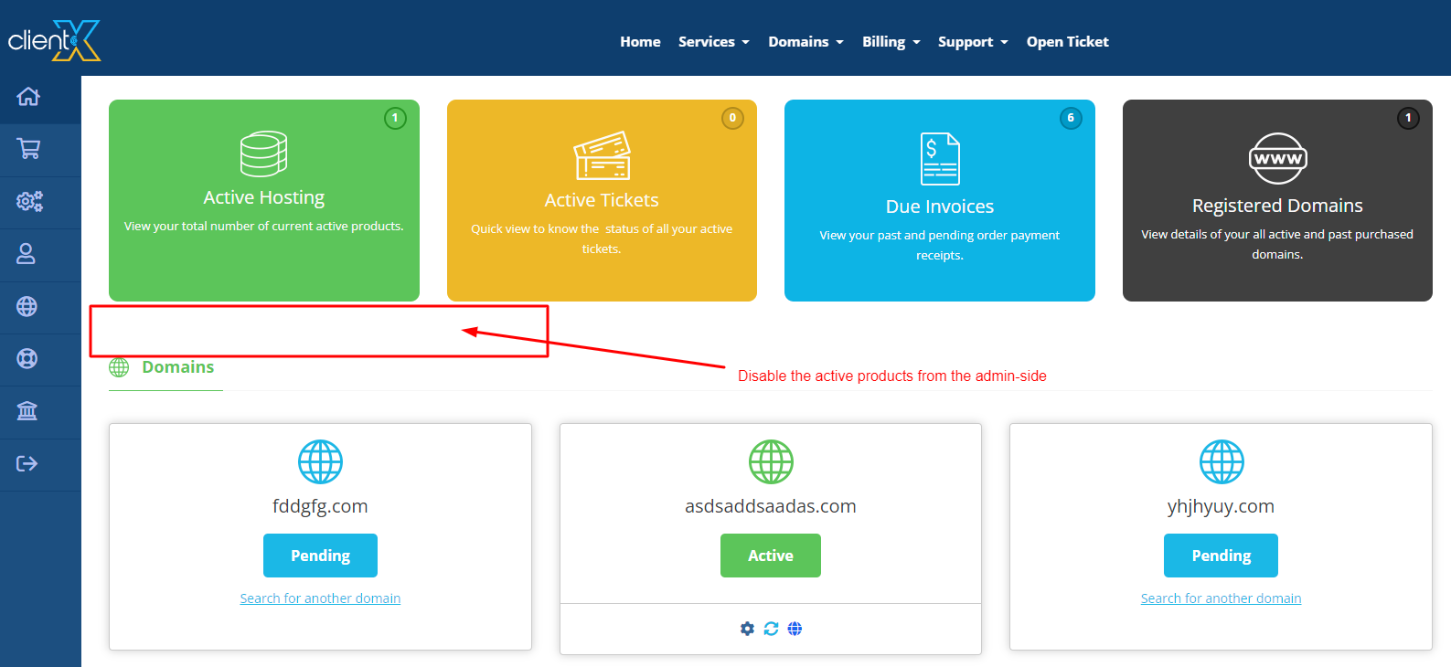Open the shopping cart sidebar icon

point(28,149)
